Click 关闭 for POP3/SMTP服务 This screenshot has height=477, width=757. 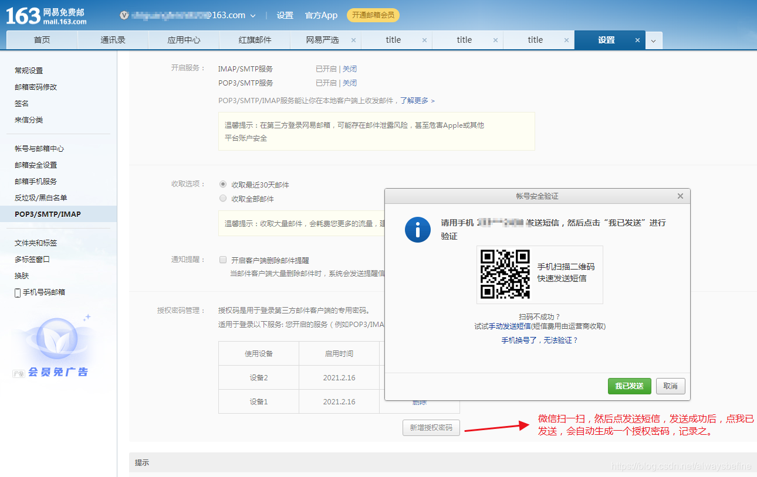point(350,83)
